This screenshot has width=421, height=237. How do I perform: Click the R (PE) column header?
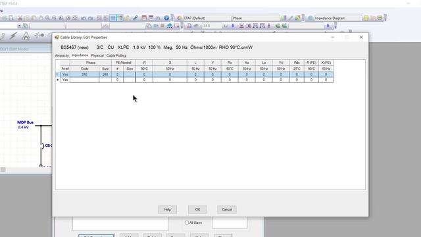pos(311,63)
